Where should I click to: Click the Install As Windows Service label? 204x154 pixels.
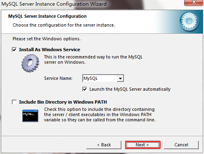click(x=49, y=50)
